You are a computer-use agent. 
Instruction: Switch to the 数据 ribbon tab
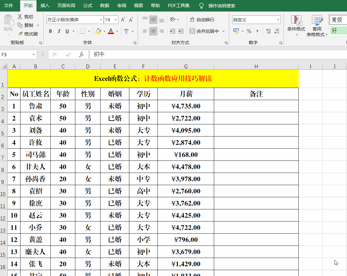click(104, 5)
